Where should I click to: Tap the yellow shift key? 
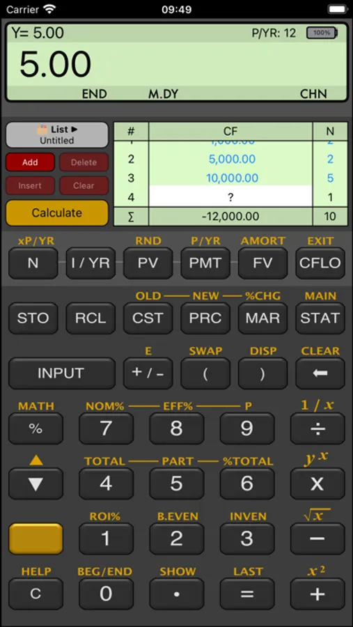point(36,539)
